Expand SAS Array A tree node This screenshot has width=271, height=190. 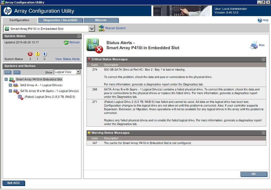10,85
